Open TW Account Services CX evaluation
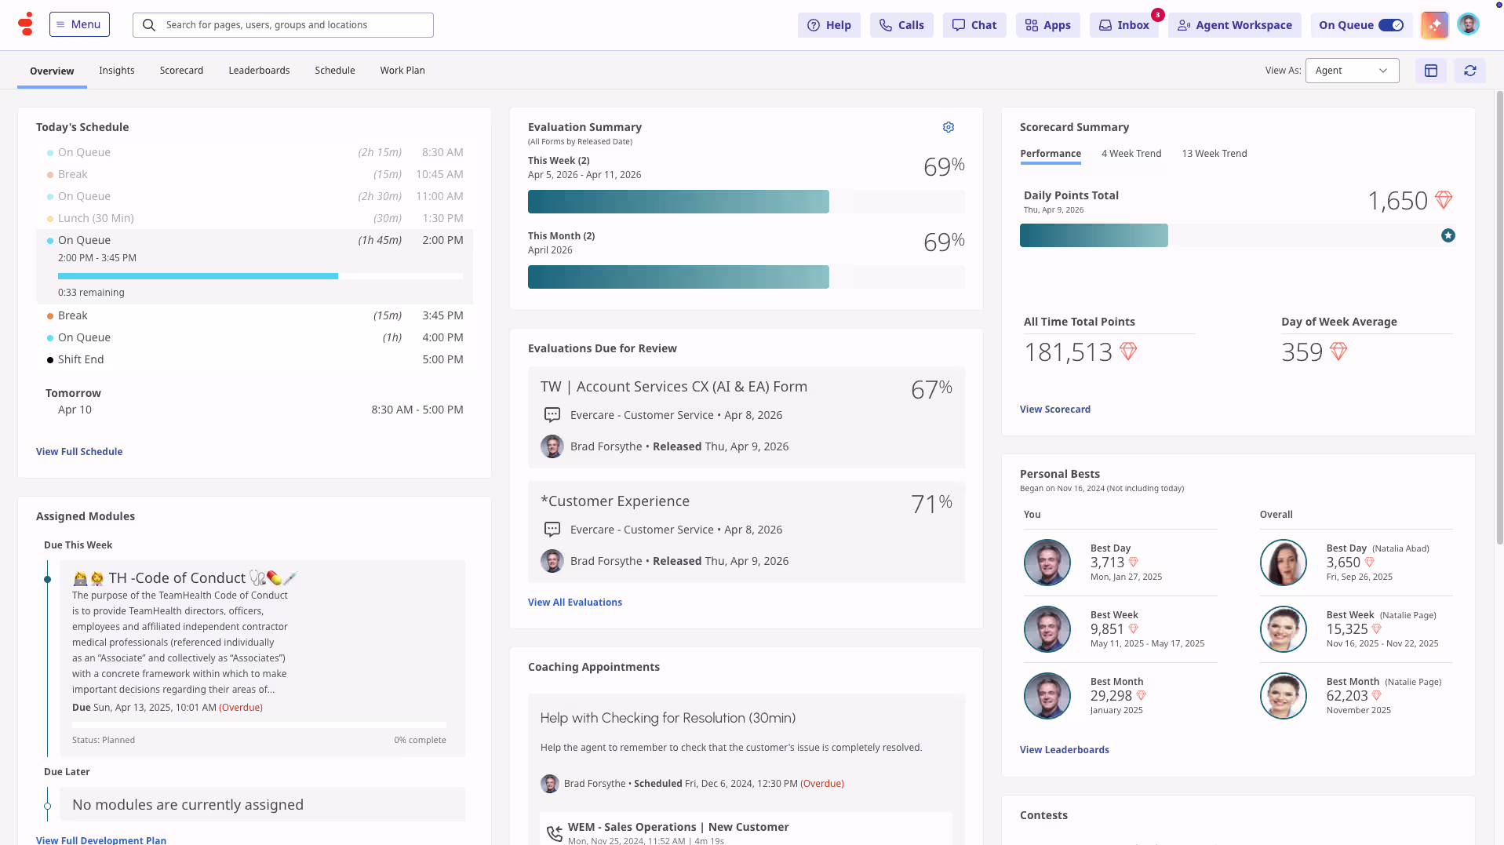Image resolution: width=1504 pixels, height=845 pixels. click(746, 417)
